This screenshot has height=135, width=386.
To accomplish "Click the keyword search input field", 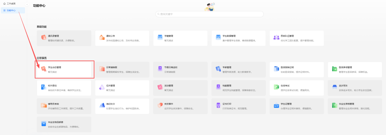I will pos(209,14).
